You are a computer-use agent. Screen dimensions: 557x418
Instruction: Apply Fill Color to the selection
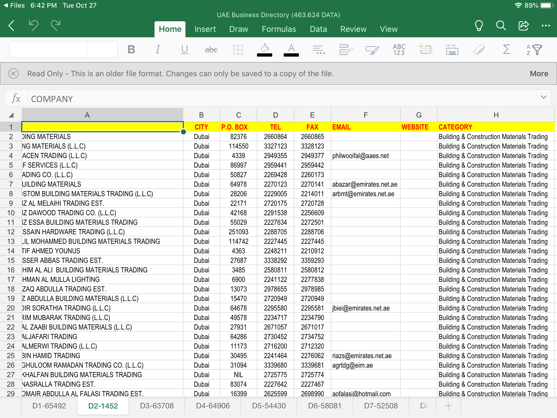[x=264, y=50]
